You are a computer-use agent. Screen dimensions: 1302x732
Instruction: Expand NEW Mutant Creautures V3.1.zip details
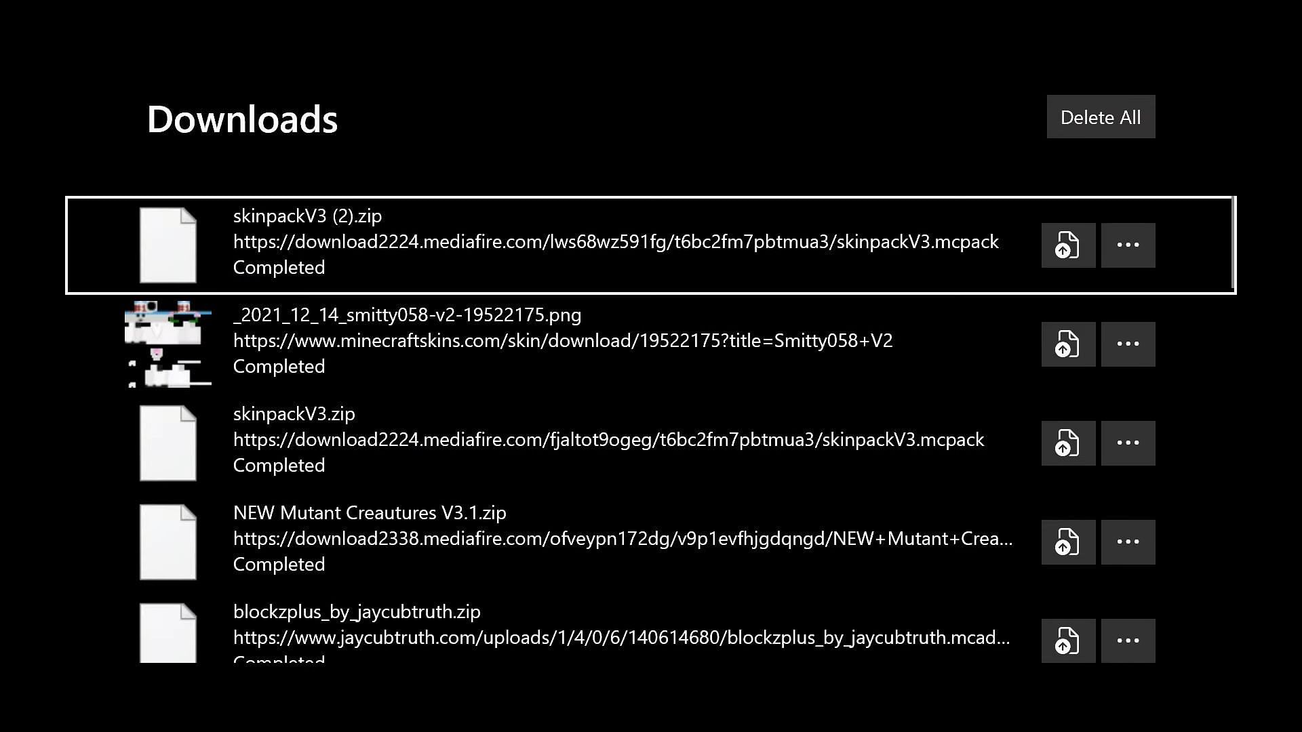(x=1128, y=541)
